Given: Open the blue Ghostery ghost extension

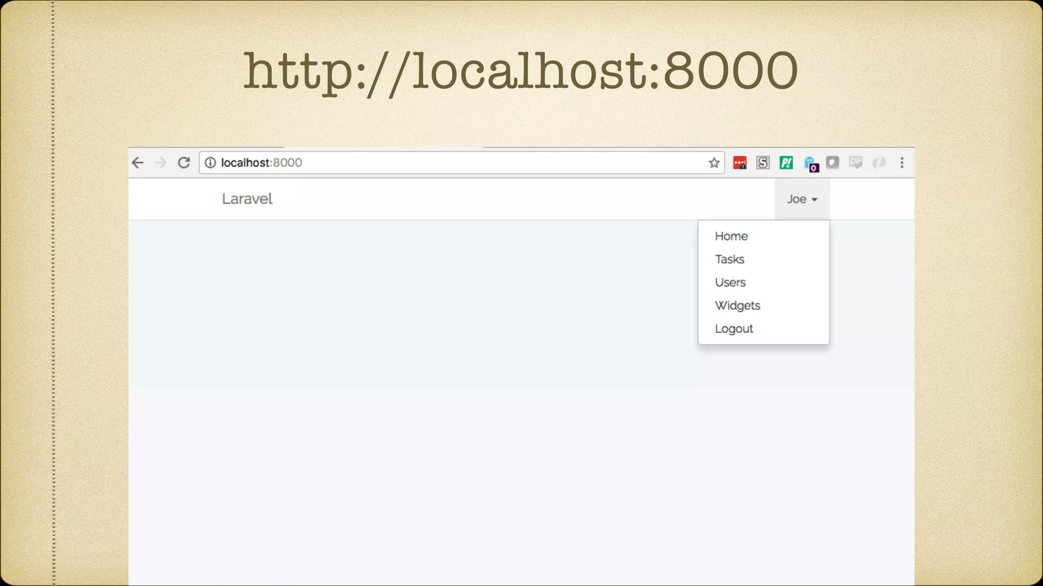Looking at the screenshot, I should (x=811, y=164).
